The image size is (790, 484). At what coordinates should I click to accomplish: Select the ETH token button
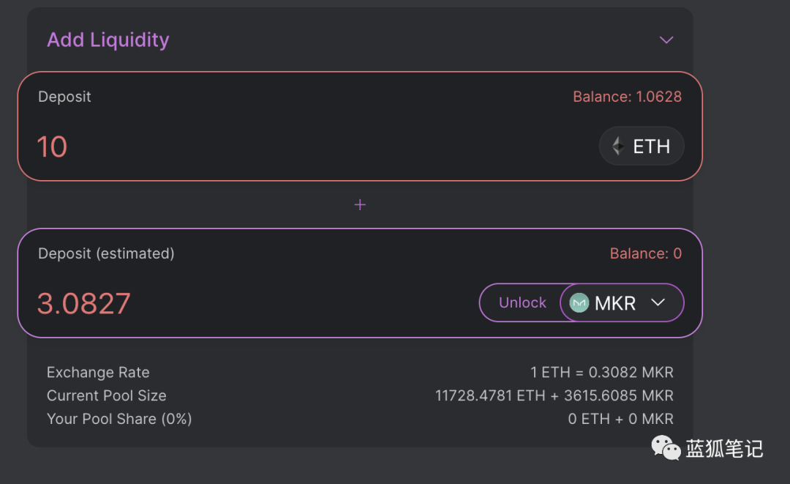(x=642, y=146)
